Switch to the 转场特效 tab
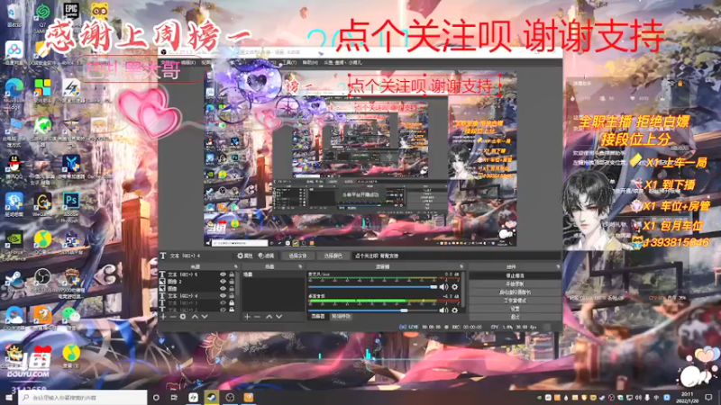This screenshot has width=721, height=405. coord(341,317)
